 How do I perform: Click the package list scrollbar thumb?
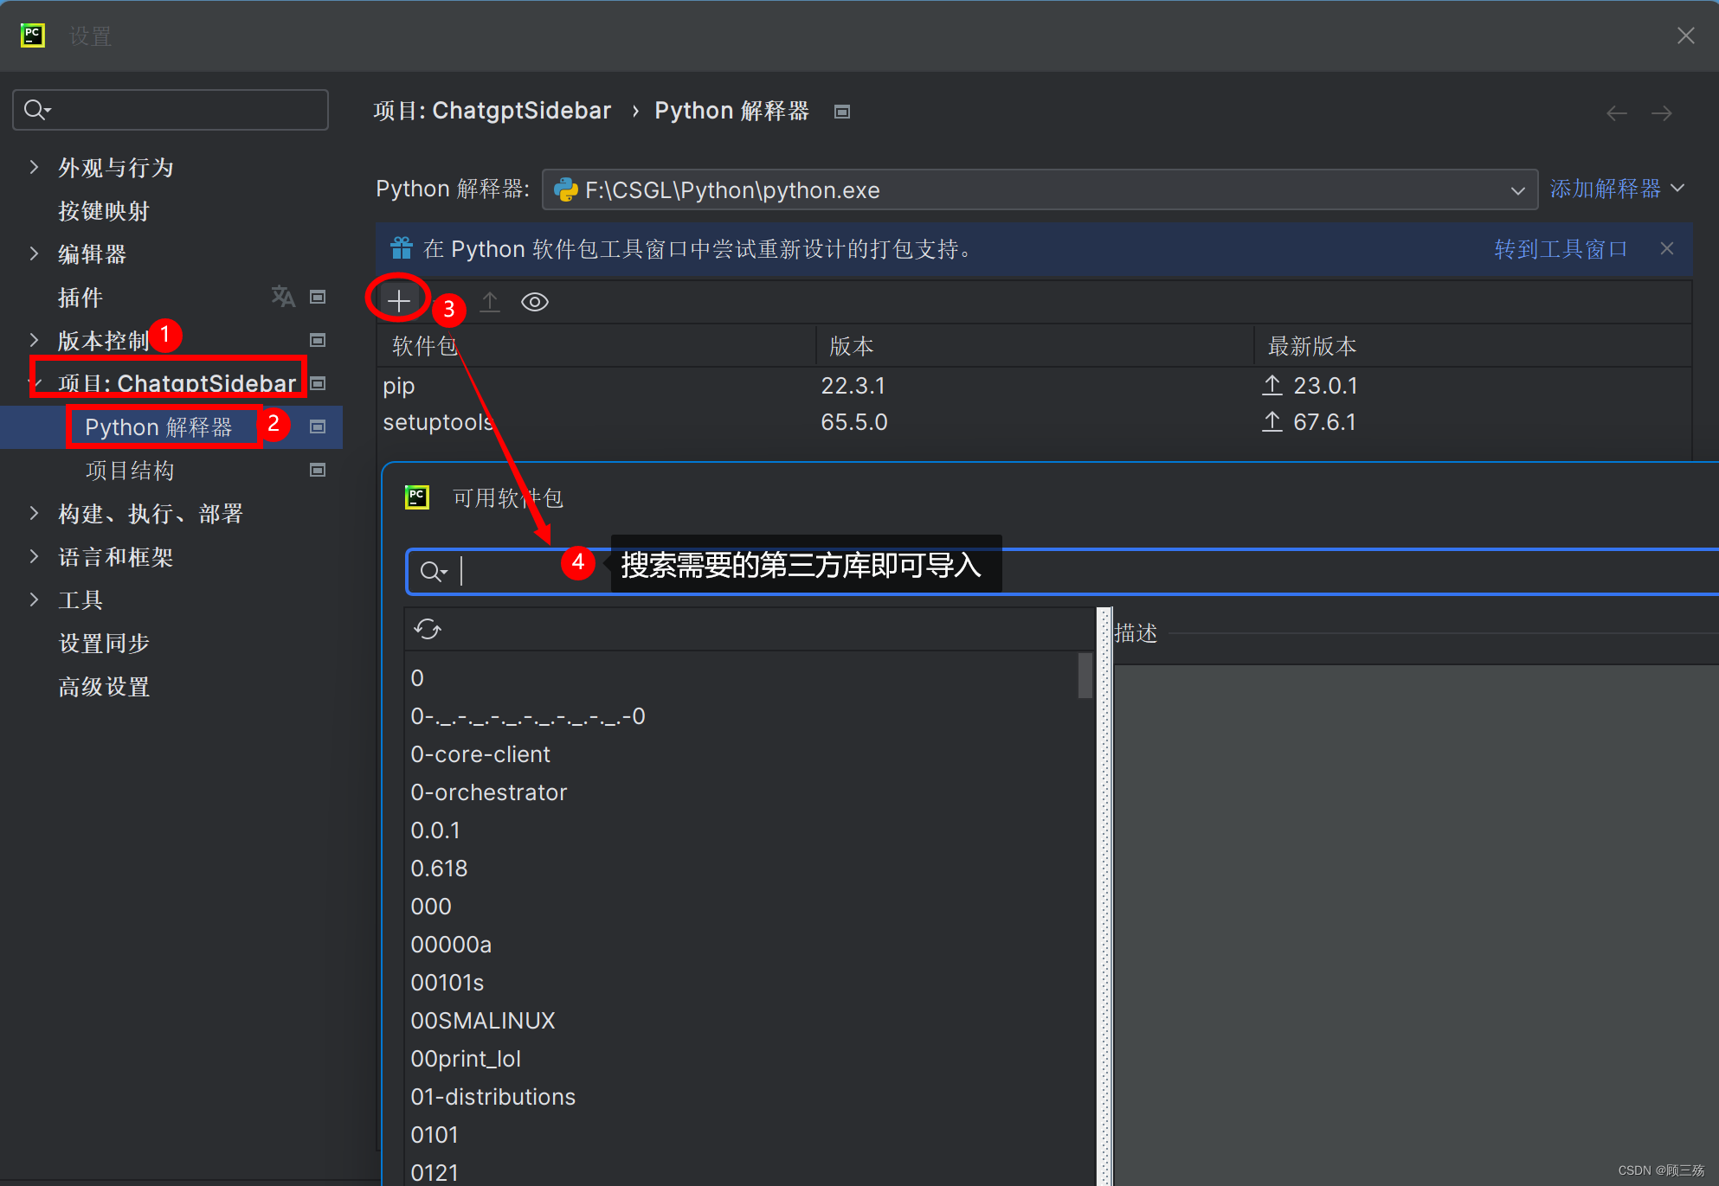(1085, 676)
